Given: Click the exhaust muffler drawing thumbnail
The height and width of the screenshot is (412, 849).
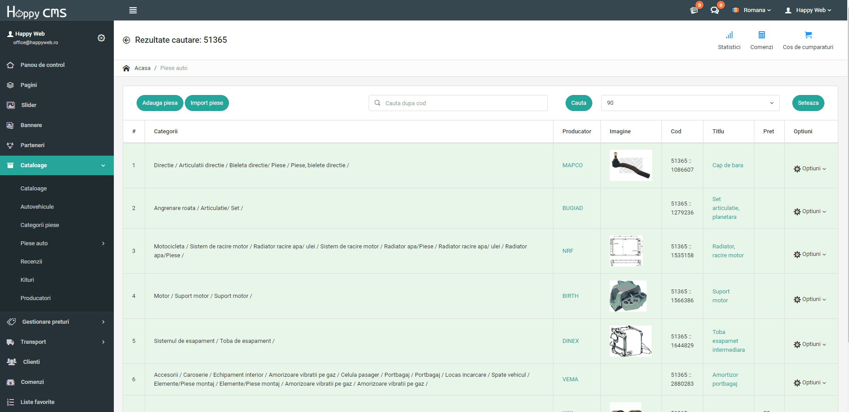Looking at the screenshot, I should [x=631, y=341].
